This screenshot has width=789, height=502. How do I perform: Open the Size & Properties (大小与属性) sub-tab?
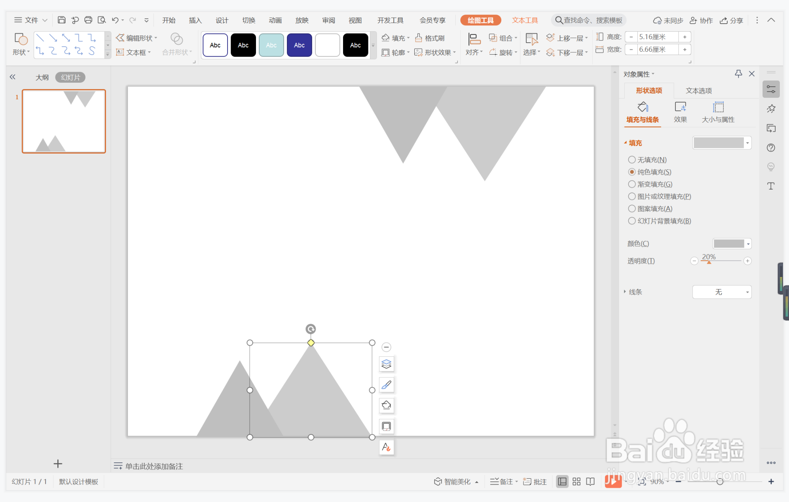click(x=718, y=112)
